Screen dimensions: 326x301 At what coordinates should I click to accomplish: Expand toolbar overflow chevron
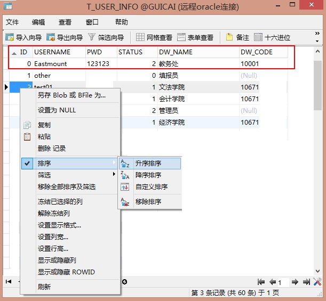(x=317, y=34)
